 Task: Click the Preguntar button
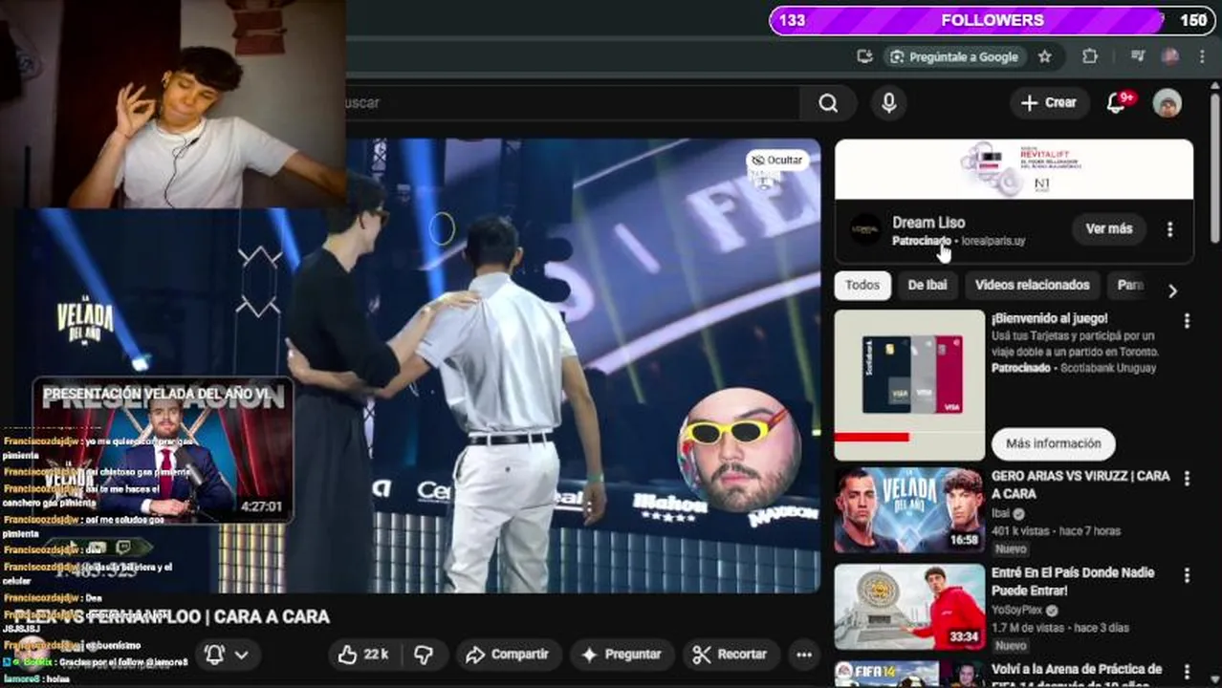click(622, 655)
